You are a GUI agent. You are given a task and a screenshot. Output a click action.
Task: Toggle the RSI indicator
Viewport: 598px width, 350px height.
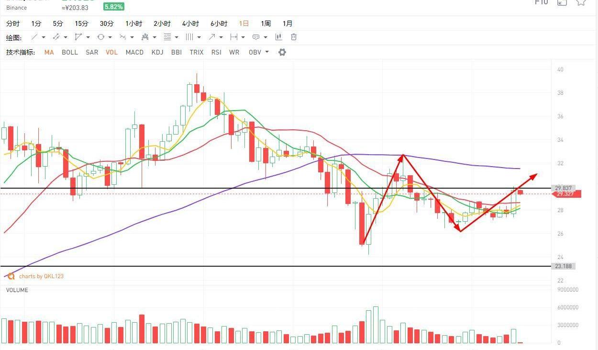[x=216, y=52]
